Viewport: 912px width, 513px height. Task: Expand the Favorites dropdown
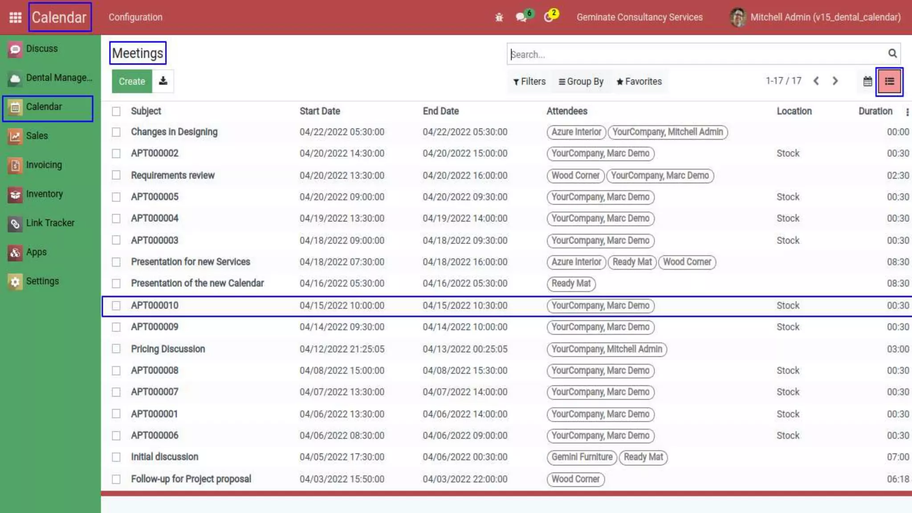pyautogui.click(x=639, y=81)
